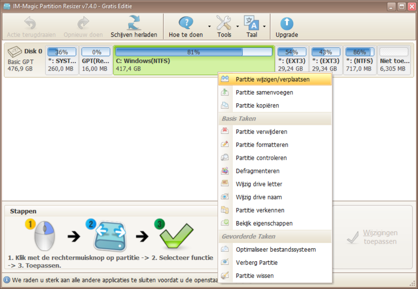
Task: Select the 260,0 MB SYST partition block
Action: pyautogui.click(x=62, y=60)
